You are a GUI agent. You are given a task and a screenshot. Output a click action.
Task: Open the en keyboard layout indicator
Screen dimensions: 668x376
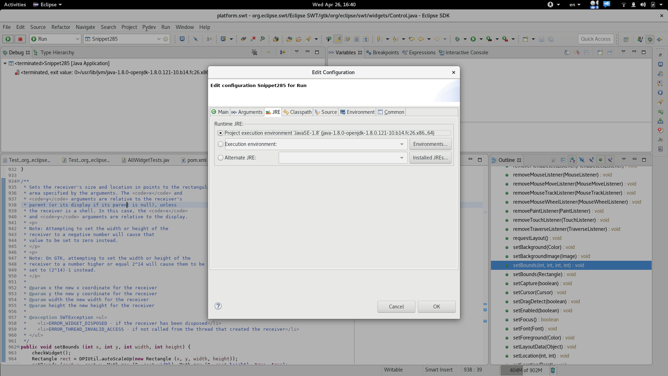point(575,5)
